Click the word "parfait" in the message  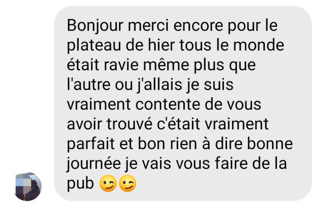pos(91,144)
